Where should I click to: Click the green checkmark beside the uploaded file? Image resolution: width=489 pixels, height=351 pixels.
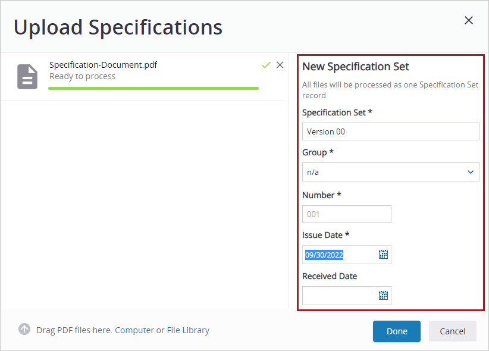pos(266,65)
